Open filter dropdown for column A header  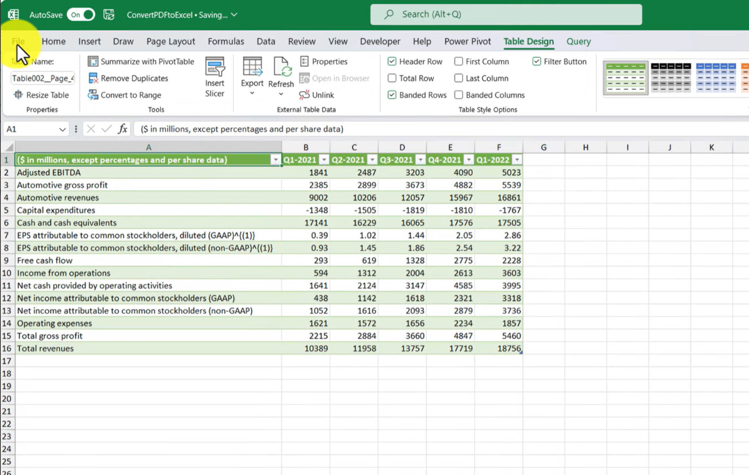tap(275, 160)
